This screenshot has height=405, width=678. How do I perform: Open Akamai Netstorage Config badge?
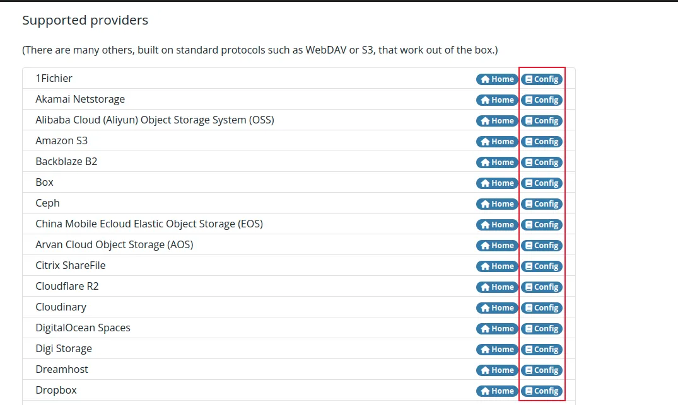[542, 100]
